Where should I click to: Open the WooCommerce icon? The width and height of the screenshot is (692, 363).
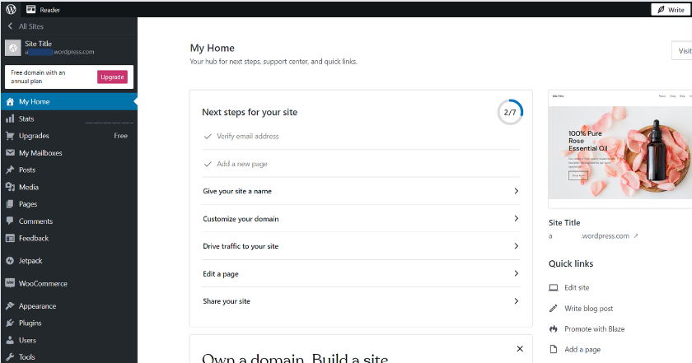(x=10, y=283)
